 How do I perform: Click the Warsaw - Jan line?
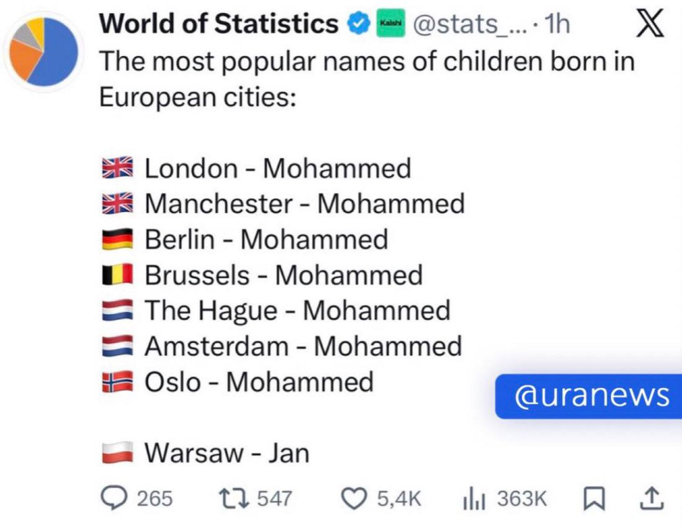(x=227, y=453)
